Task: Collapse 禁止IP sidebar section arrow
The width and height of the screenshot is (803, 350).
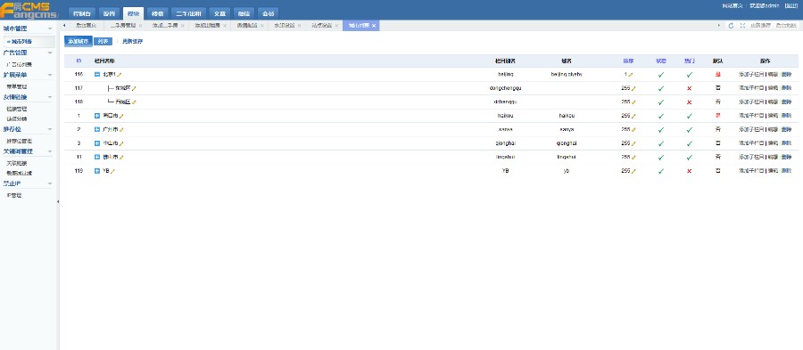Action: [x=50, y=183]
